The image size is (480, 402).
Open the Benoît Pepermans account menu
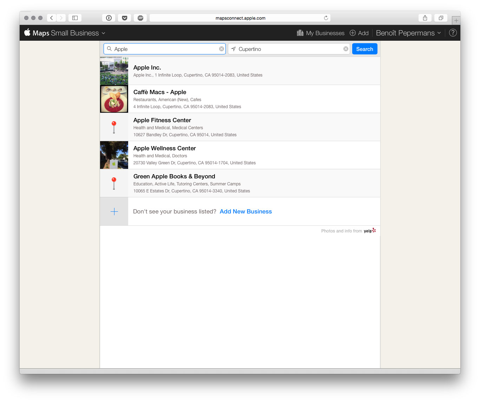click(408, 33)
